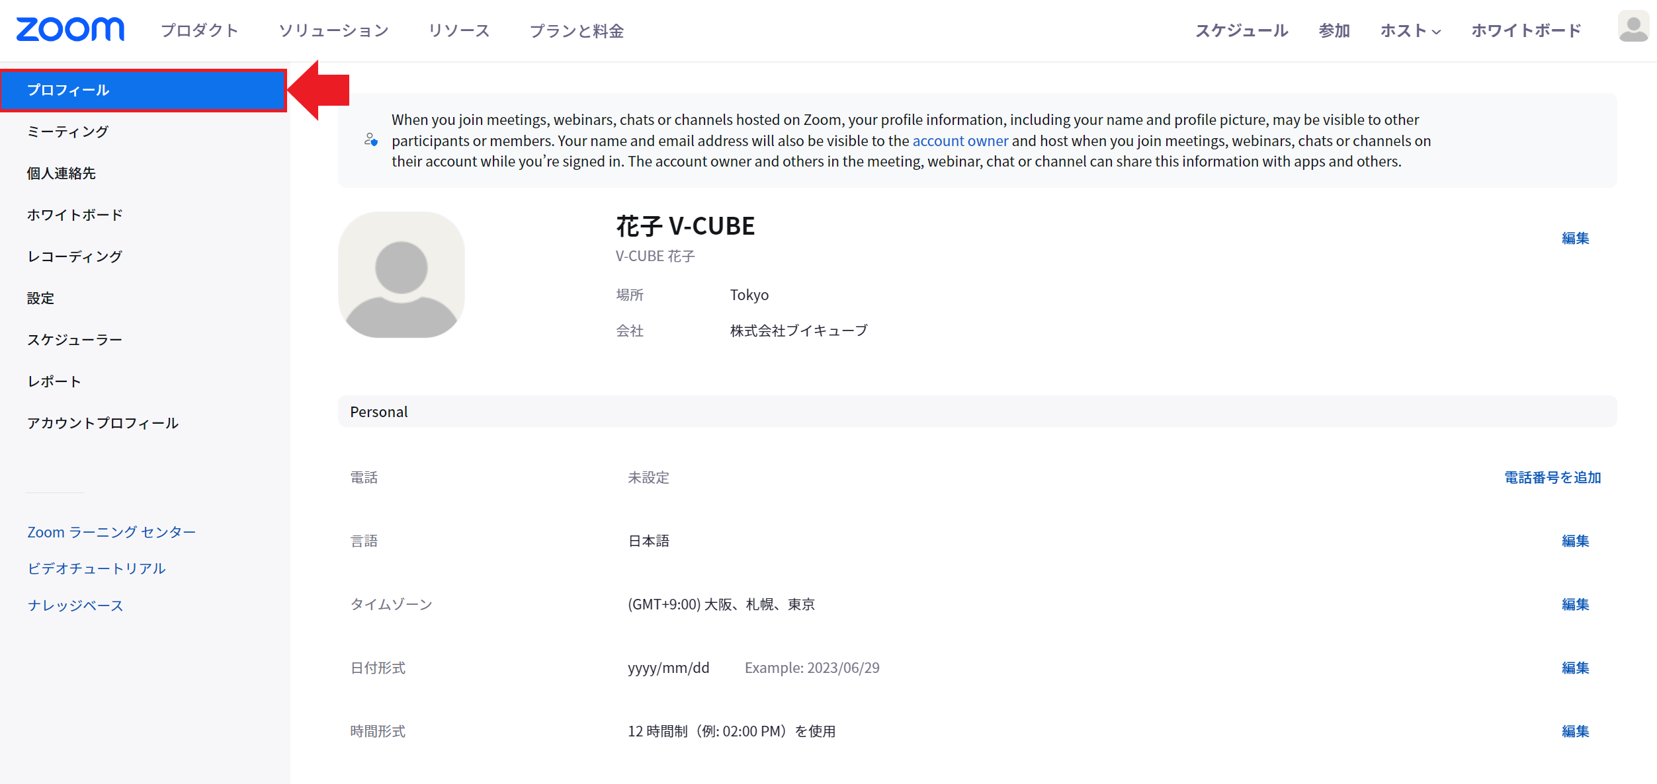Open the ソリューション menu
The width and height of the screenshot is (1657, 784).
point(334,30)
